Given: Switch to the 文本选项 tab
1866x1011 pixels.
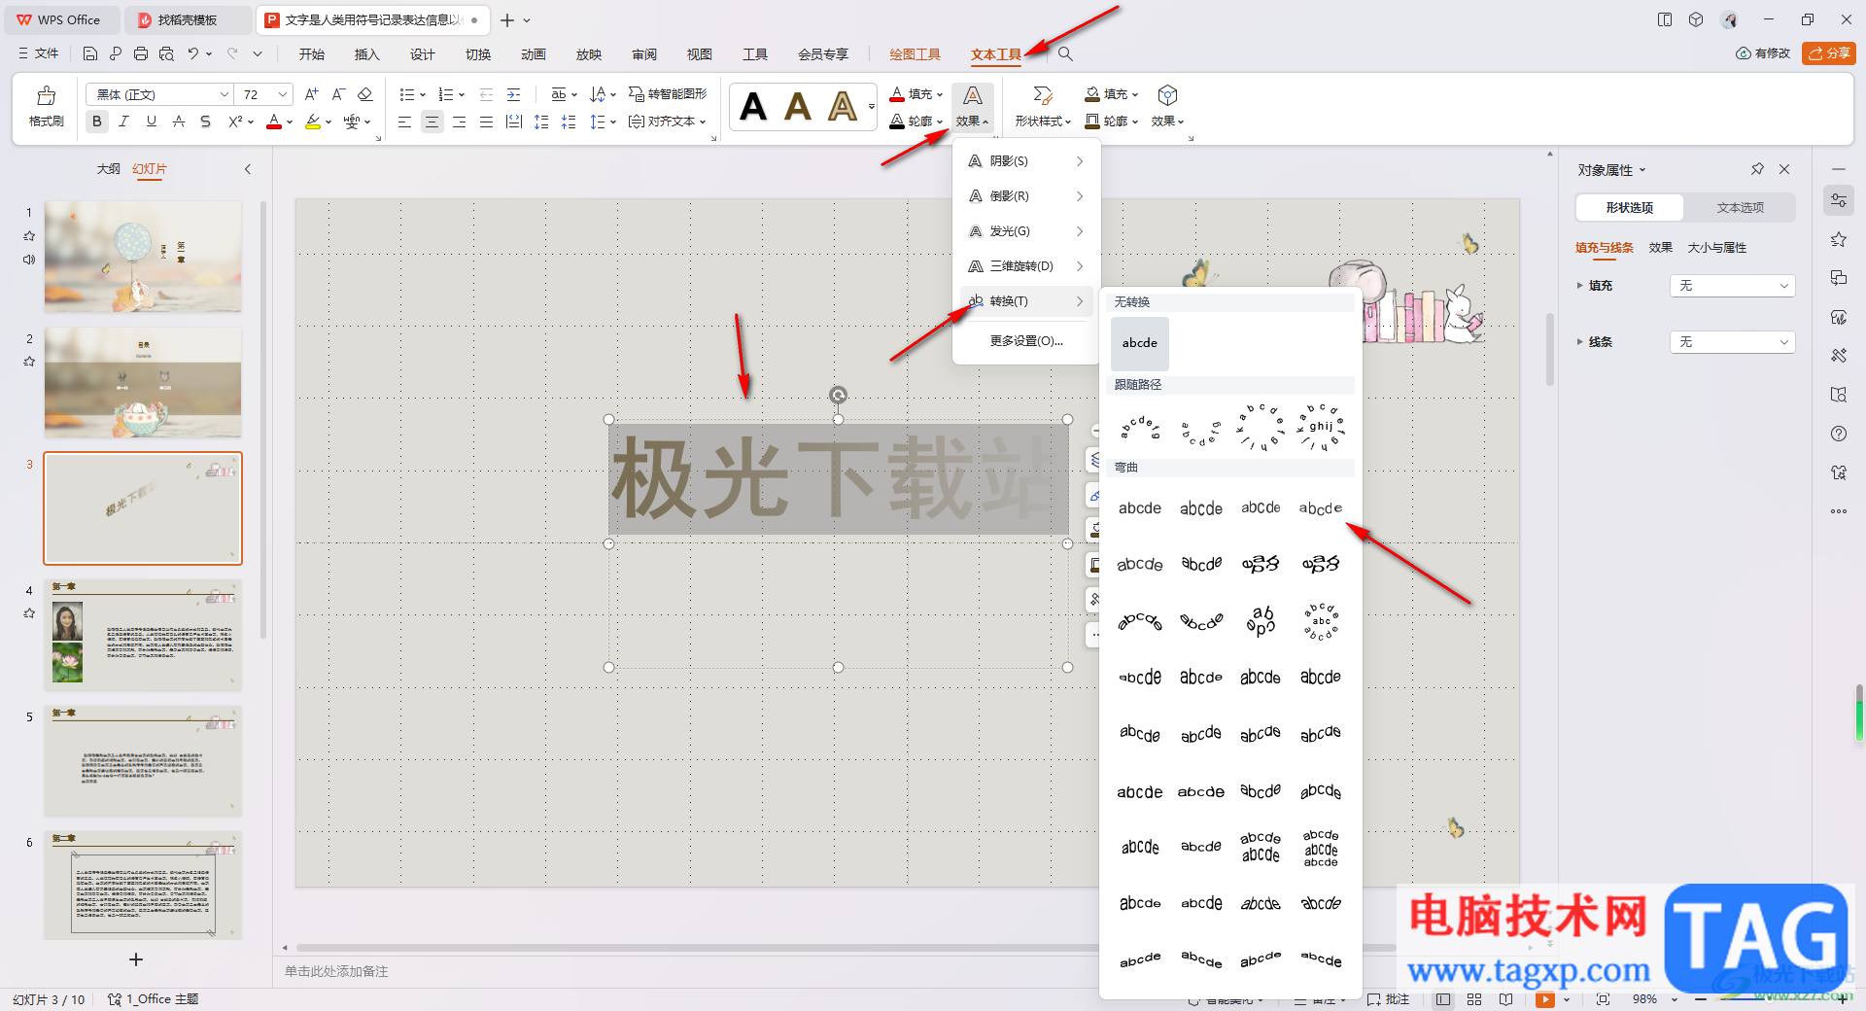Looking at the screenshot, I should [1740, 208].
